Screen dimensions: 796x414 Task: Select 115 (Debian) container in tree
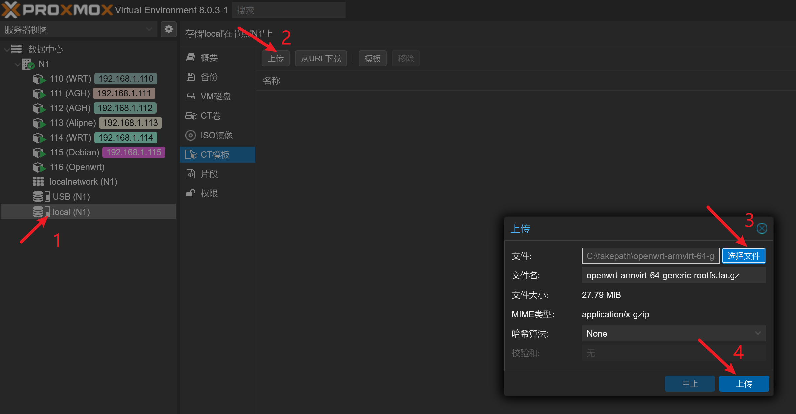pos(74,152)
